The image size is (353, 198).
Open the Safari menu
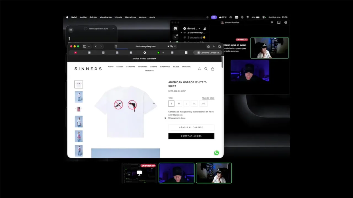point(74,17)
